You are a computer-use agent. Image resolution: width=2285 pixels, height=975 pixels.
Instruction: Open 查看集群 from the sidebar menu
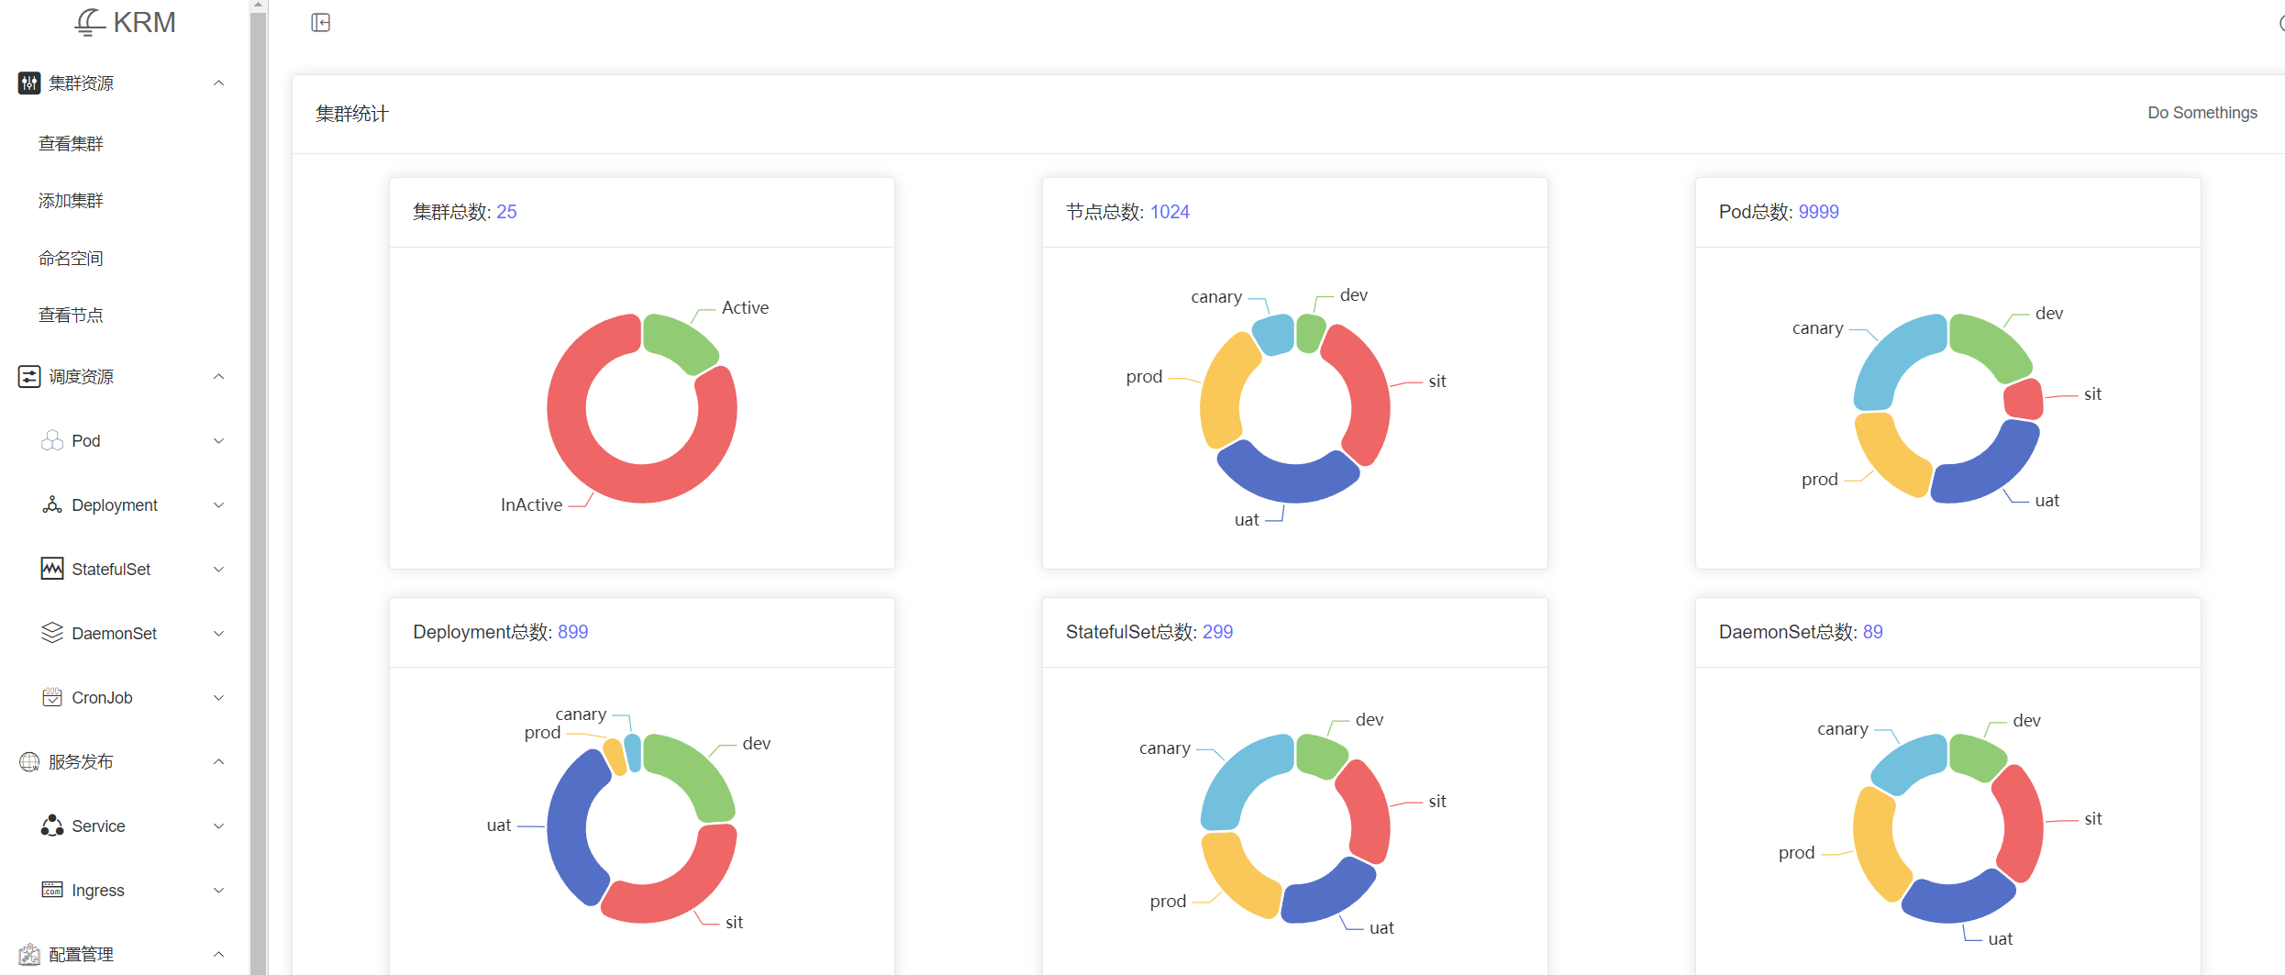(x=71, y=142)
